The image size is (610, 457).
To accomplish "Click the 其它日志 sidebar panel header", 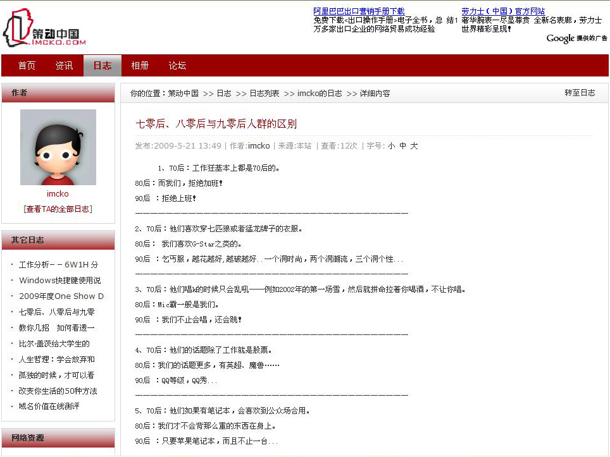I will point(58,240).
